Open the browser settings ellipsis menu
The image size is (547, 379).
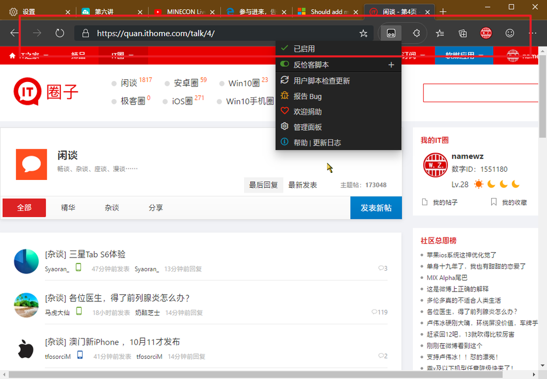pos(533,33)
